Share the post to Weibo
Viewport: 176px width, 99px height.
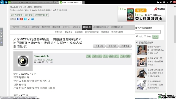coord(29,19)
